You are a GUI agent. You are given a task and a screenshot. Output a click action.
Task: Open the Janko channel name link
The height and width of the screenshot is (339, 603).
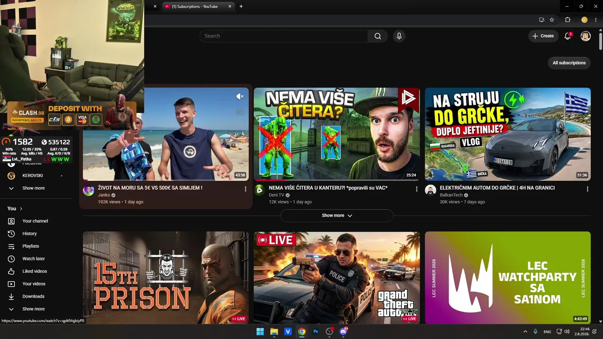click(104, 195)
